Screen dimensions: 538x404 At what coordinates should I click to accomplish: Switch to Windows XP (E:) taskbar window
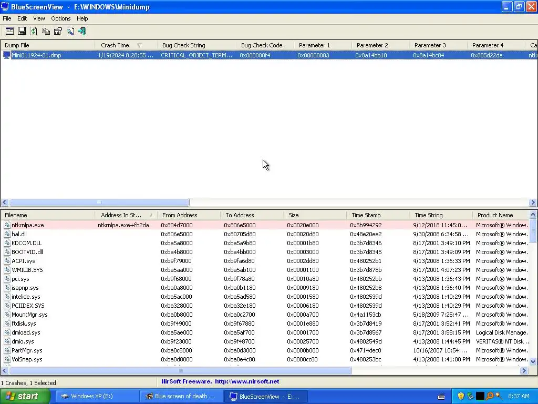pos(97,396)
